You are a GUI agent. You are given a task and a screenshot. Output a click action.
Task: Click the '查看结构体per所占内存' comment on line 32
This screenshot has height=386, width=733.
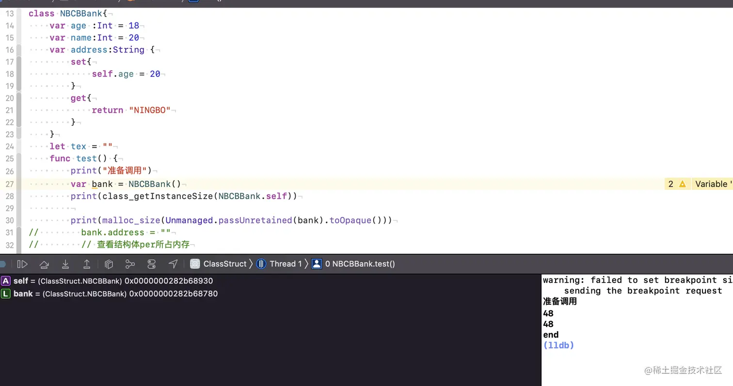click(x=143, y=245)
